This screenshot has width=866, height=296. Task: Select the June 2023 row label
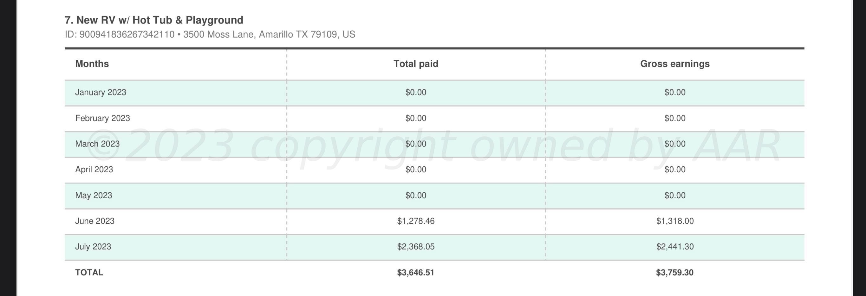(94, 221)
